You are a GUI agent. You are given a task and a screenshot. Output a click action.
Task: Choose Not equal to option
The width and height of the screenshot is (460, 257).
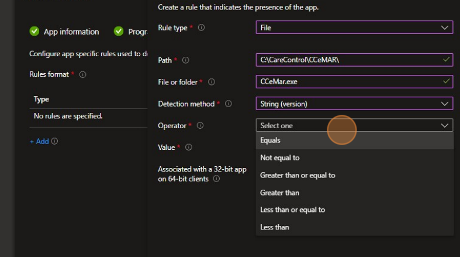pyautogui.click(x=280, y=158)
